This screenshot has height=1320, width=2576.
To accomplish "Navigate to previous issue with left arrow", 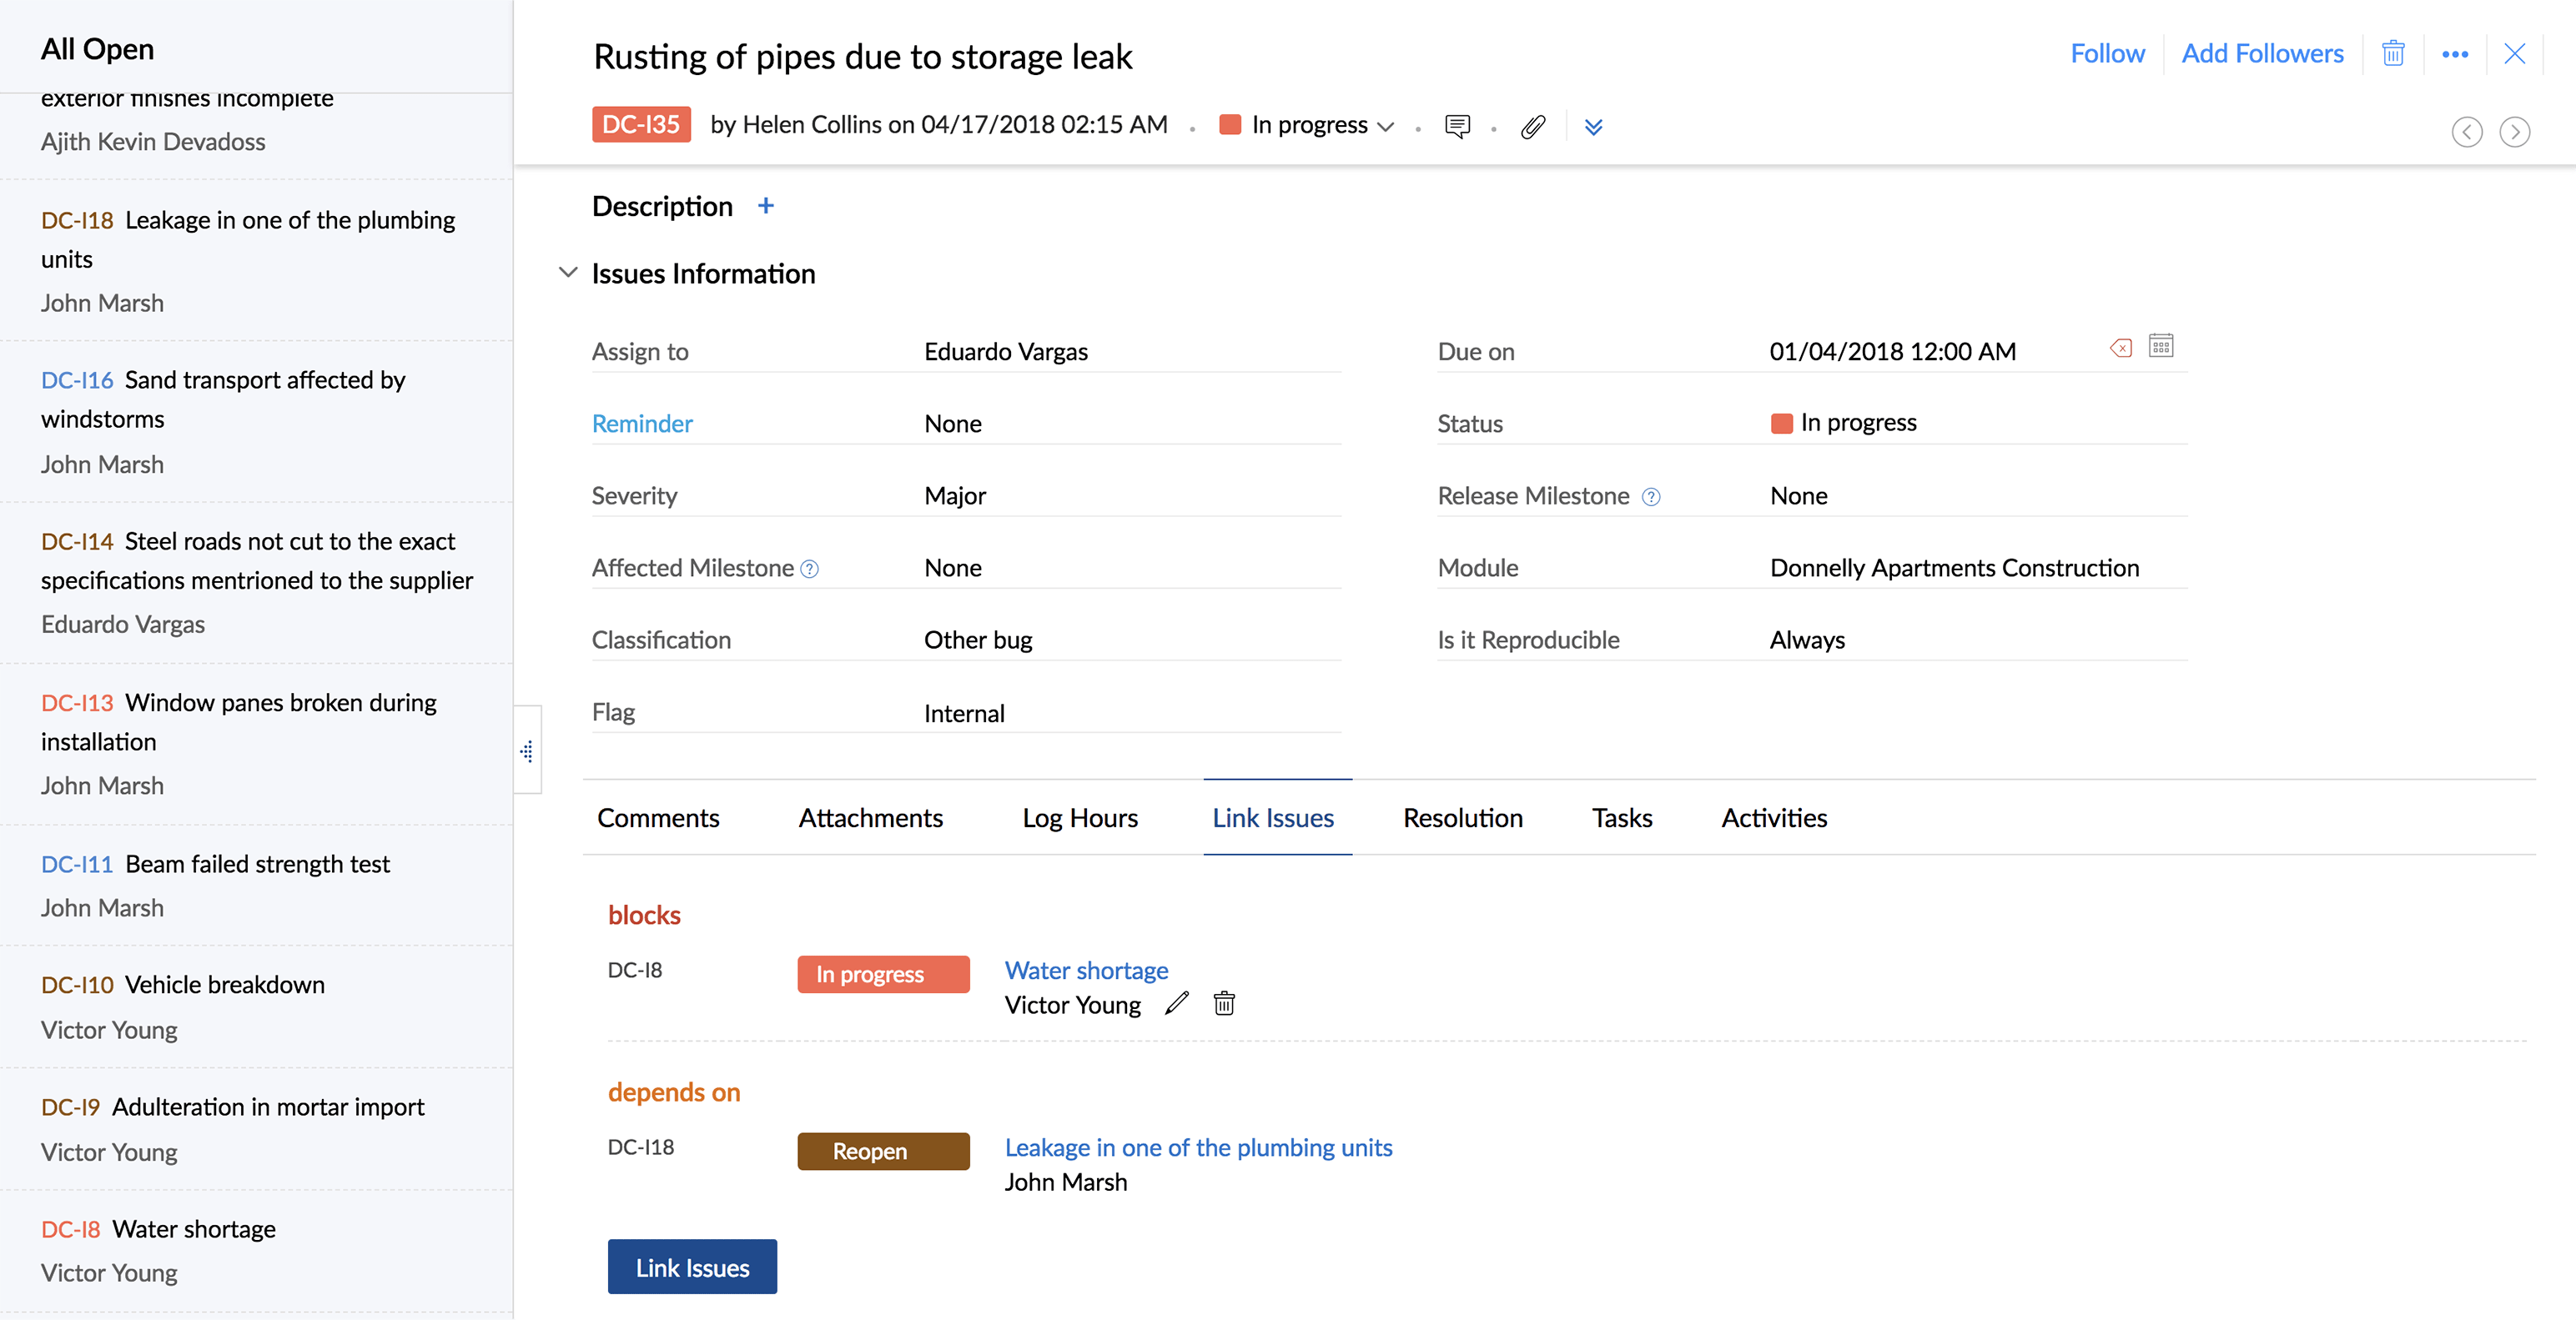I will pyautogui.click(x=2467, y=131).
